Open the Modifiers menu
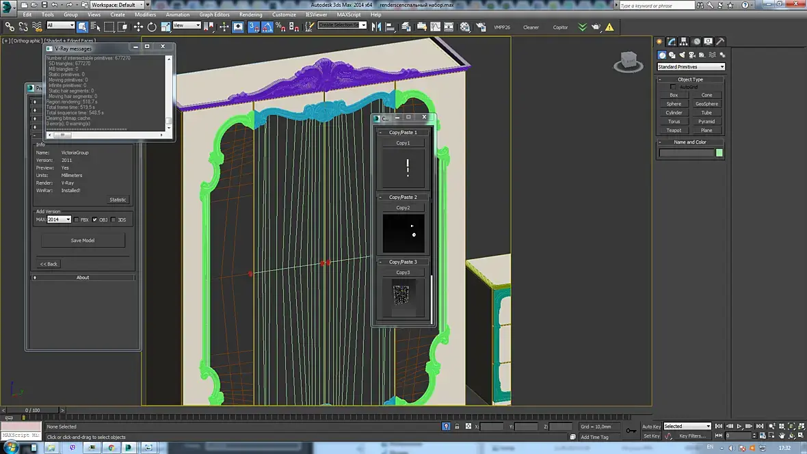The width and height of the screenshot is (807, 454). (x=145, y=14)
